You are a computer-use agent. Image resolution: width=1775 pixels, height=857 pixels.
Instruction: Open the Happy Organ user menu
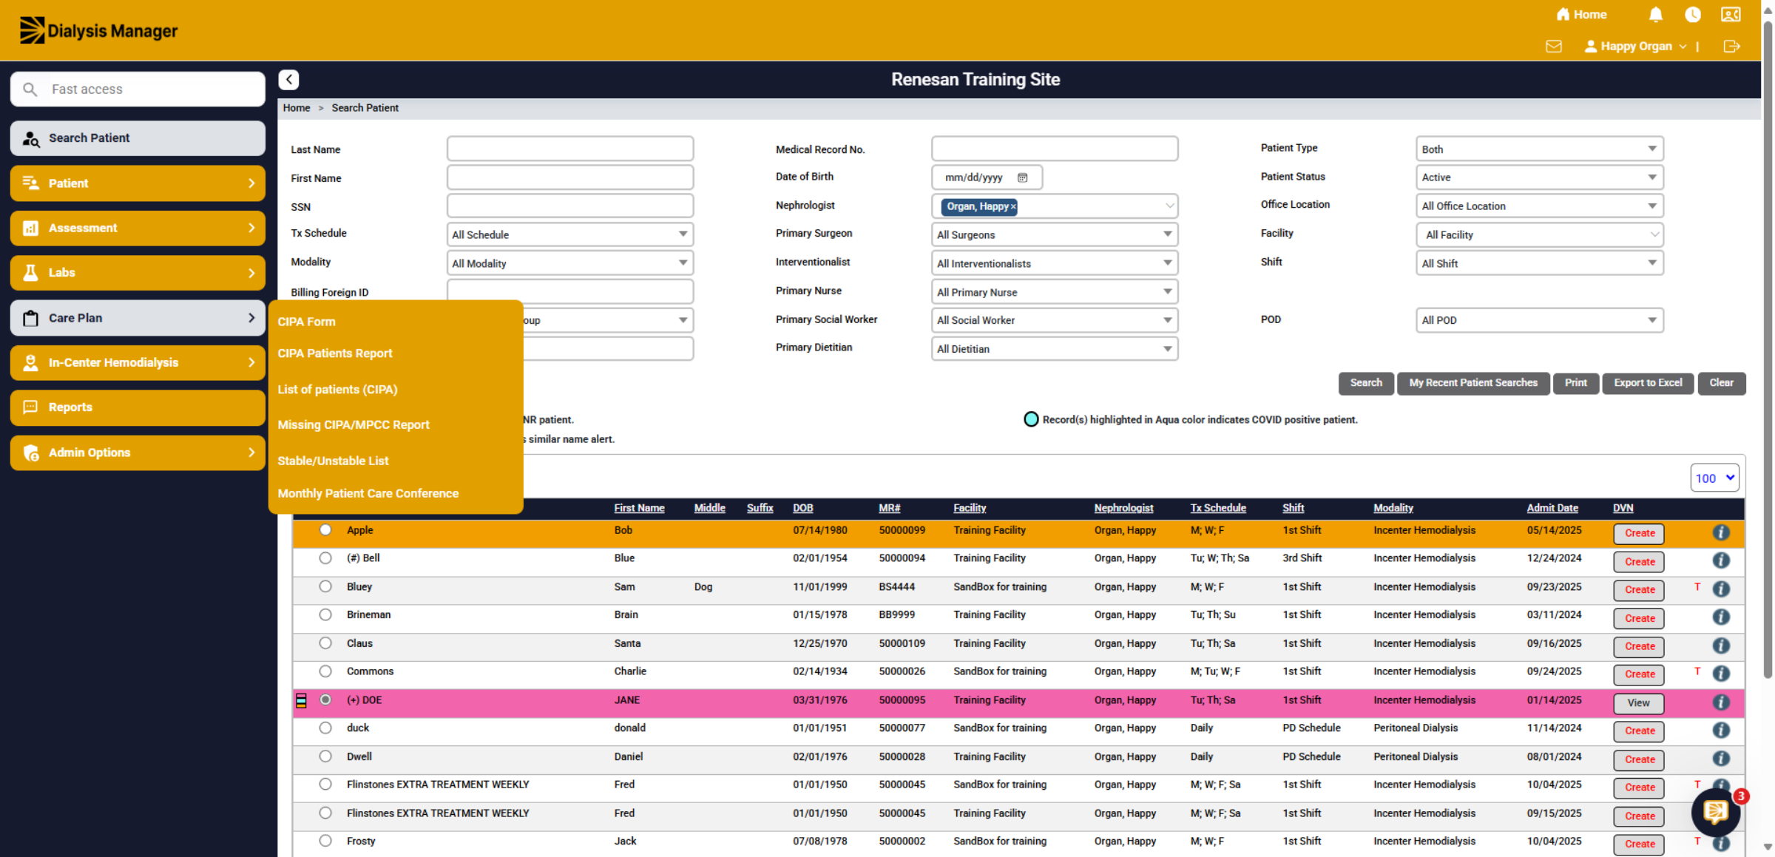(x=1635, y=47)
